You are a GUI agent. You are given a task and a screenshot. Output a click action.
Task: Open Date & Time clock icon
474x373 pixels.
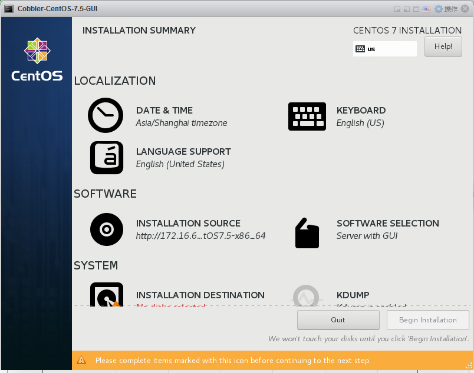tap(105, 115)
